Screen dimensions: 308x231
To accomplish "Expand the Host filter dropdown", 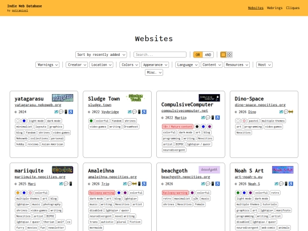I will 264,65.
